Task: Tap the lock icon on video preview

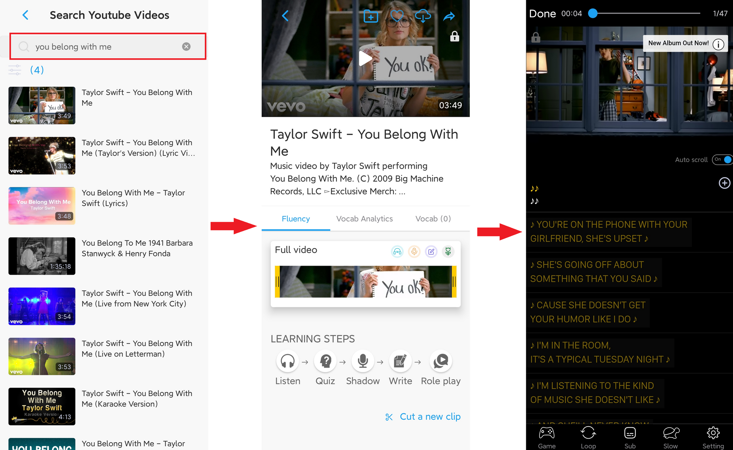Action: pyautogui.click(x=454, y=36)
